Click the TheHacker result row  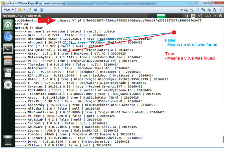[67, 65]
